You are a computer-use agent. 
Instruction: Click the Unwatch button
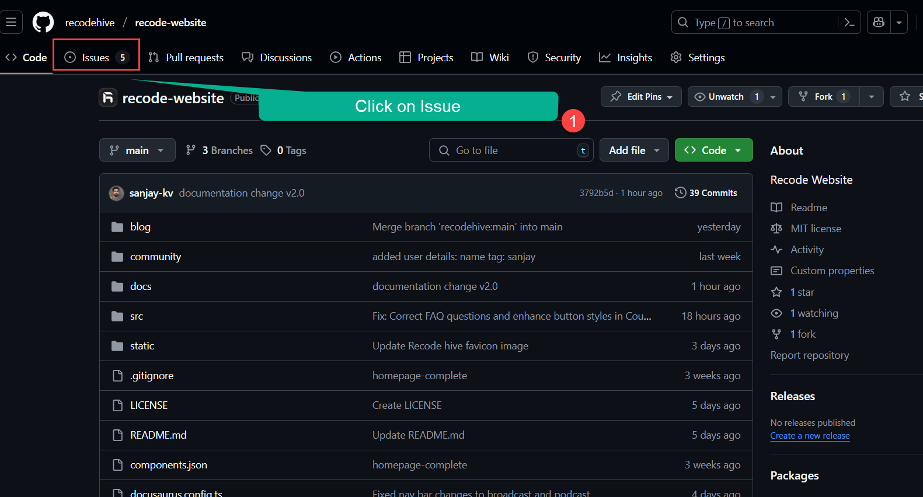click(726, 97)
